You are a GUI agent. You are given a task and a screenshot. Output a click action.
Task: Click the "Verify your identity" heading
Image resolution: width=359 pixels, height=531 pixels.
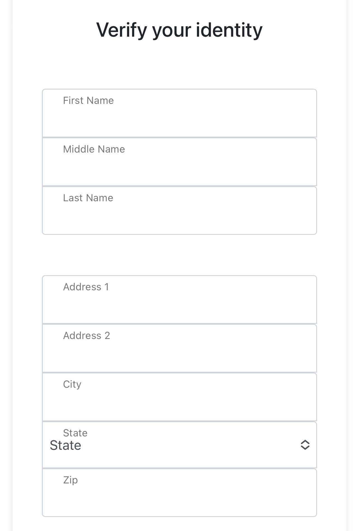[x=179, y=30]
